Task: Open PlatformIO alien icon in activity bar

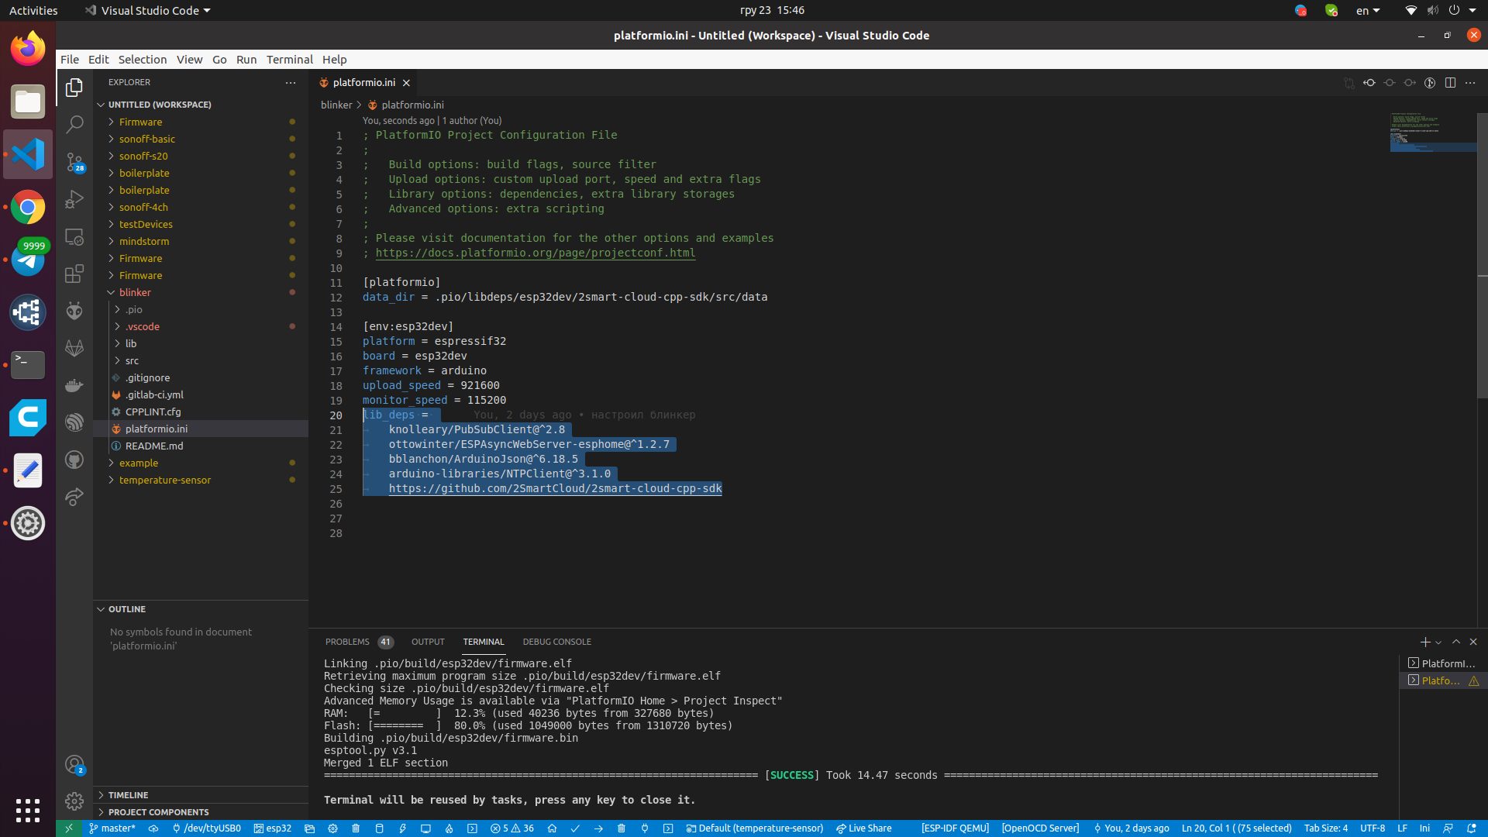Action: coord(74,311)
